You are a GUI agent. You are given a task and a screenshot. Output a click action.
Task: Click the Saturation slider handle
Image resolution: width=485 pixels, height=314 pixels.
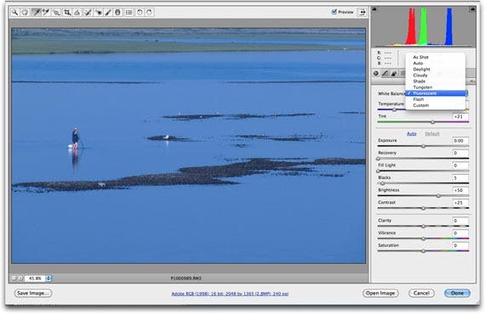click(x=424, y=251)
